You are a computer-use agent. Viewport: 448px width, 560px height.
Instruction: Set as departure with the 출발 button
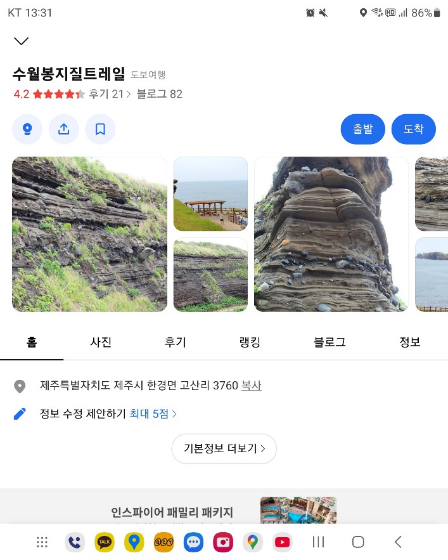(x=363, y=129)
